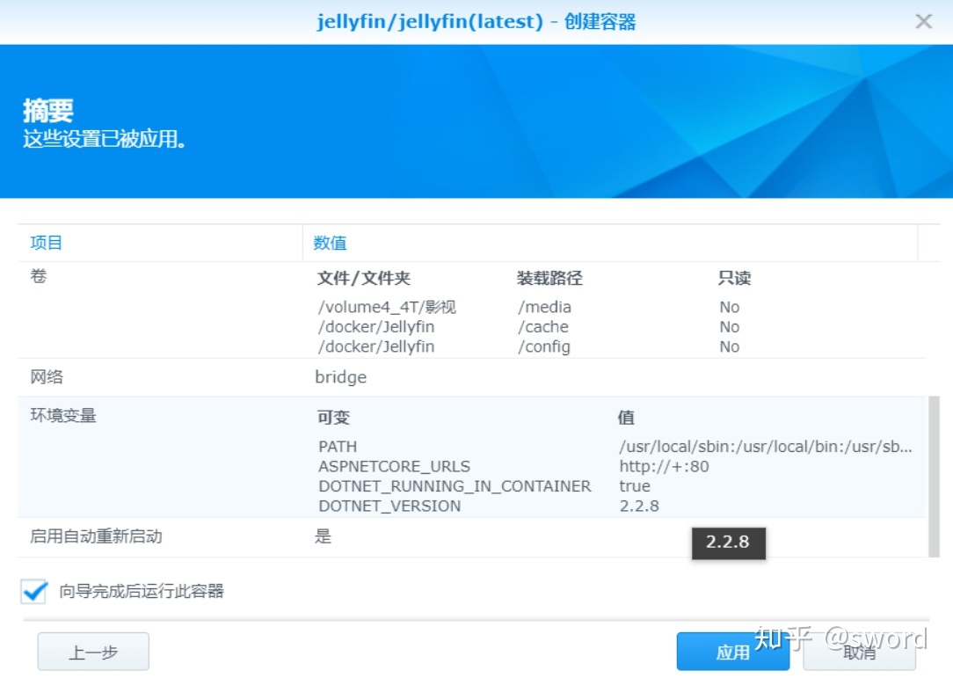This screenshot has width=953, height=678.
Task: Click the /volume4_4T/影视 folder path
Action: click(x=387, y=307)
